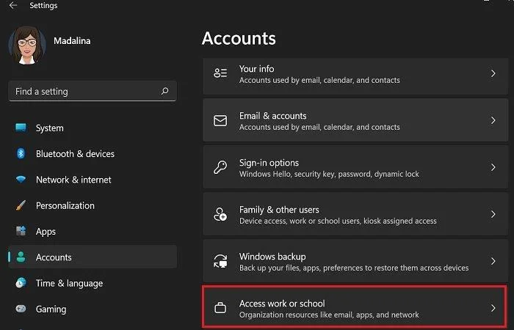Image resolution: width=514 pixels, height=330 pixels.
Task: Open the System settings category
Action: (x=93, y=128)
